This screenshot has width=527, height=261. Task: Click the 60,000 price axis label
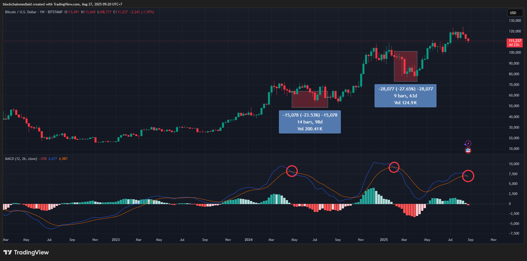(514, 95)
